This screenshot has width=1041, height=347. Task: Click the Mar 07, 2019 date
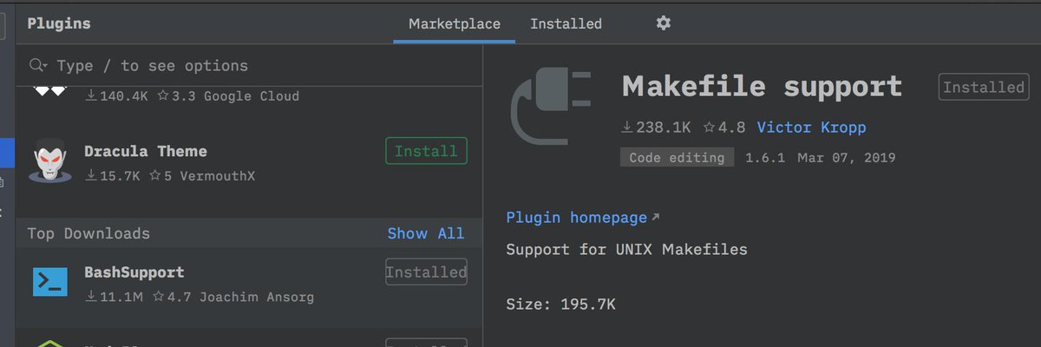click(x=847, y=158)
